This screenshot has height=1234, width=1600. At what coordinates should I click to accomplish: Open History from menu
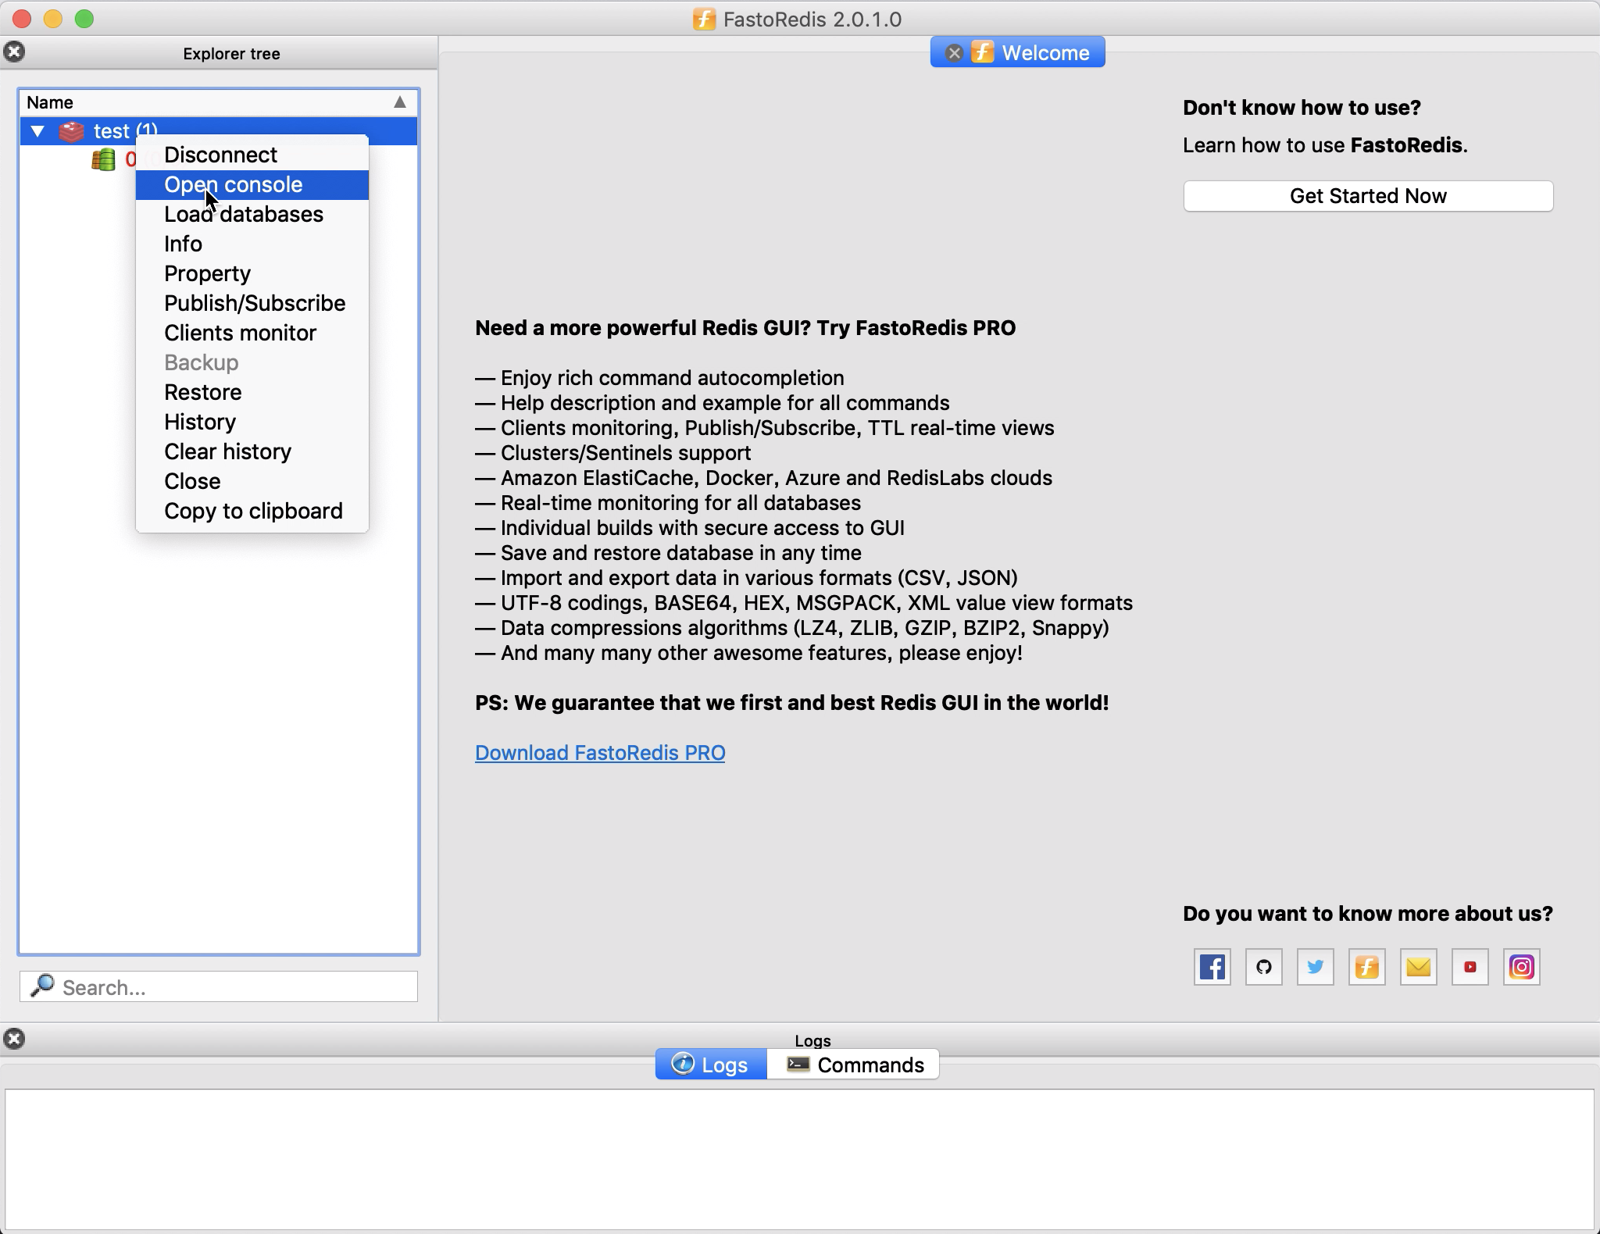pyautogui.click(x=252, y=422)
